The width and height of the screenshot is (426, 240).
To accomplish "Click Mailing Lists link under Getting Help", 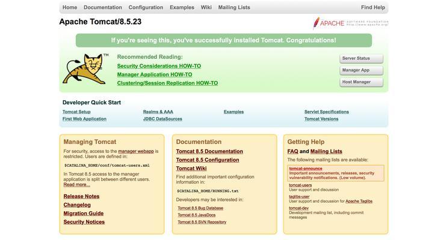I will click(326, 151).
